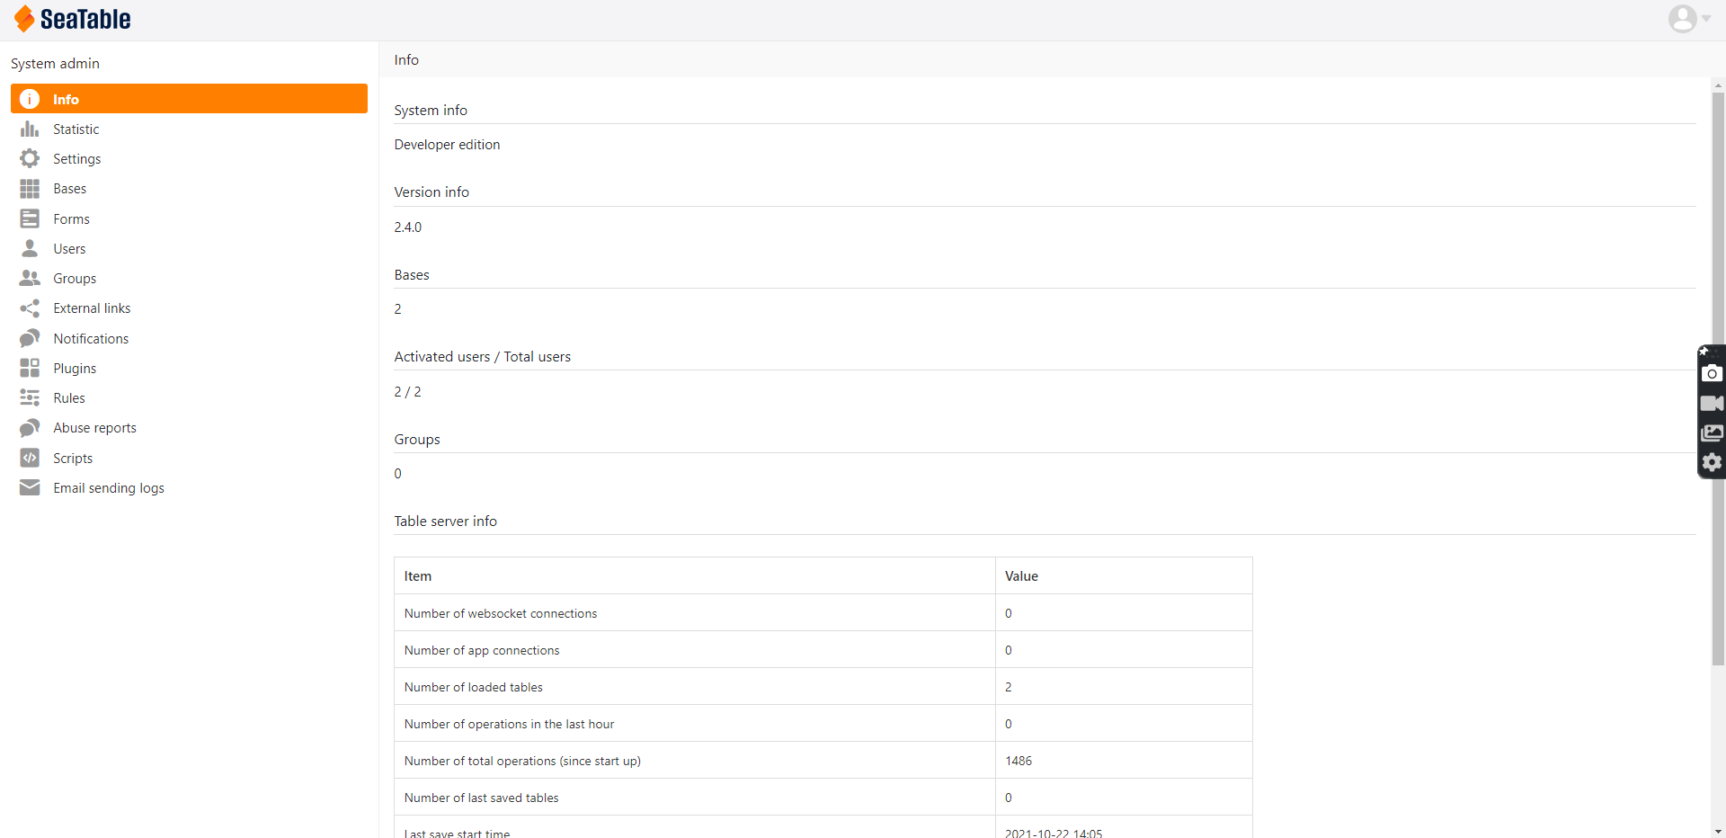Click the External links share icon
Screen dimensions: 1726x838
tap(30, 308)
